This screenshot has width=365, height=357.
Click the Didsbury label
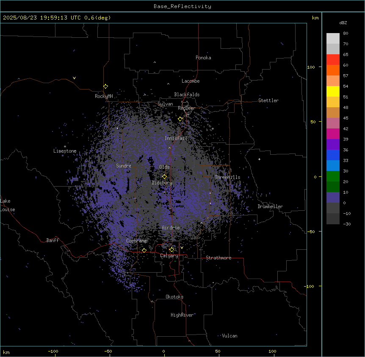point(162,183)
